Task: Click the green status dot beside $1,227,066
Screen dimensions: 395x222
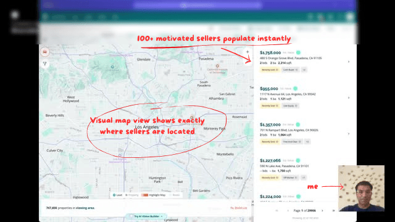Action: 298,160
